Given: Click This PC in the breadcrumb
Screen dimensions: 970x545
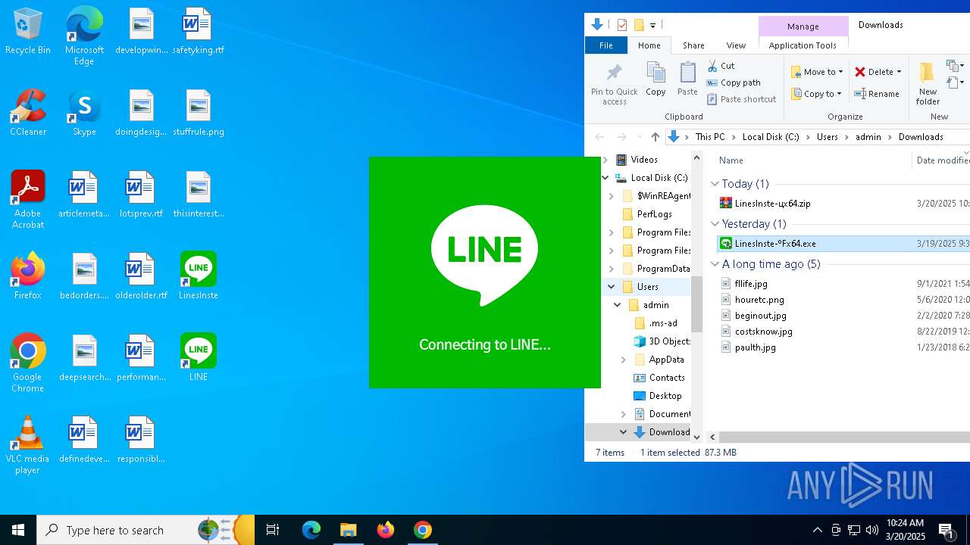Looking at the screenshot, I should coord(710,137).
